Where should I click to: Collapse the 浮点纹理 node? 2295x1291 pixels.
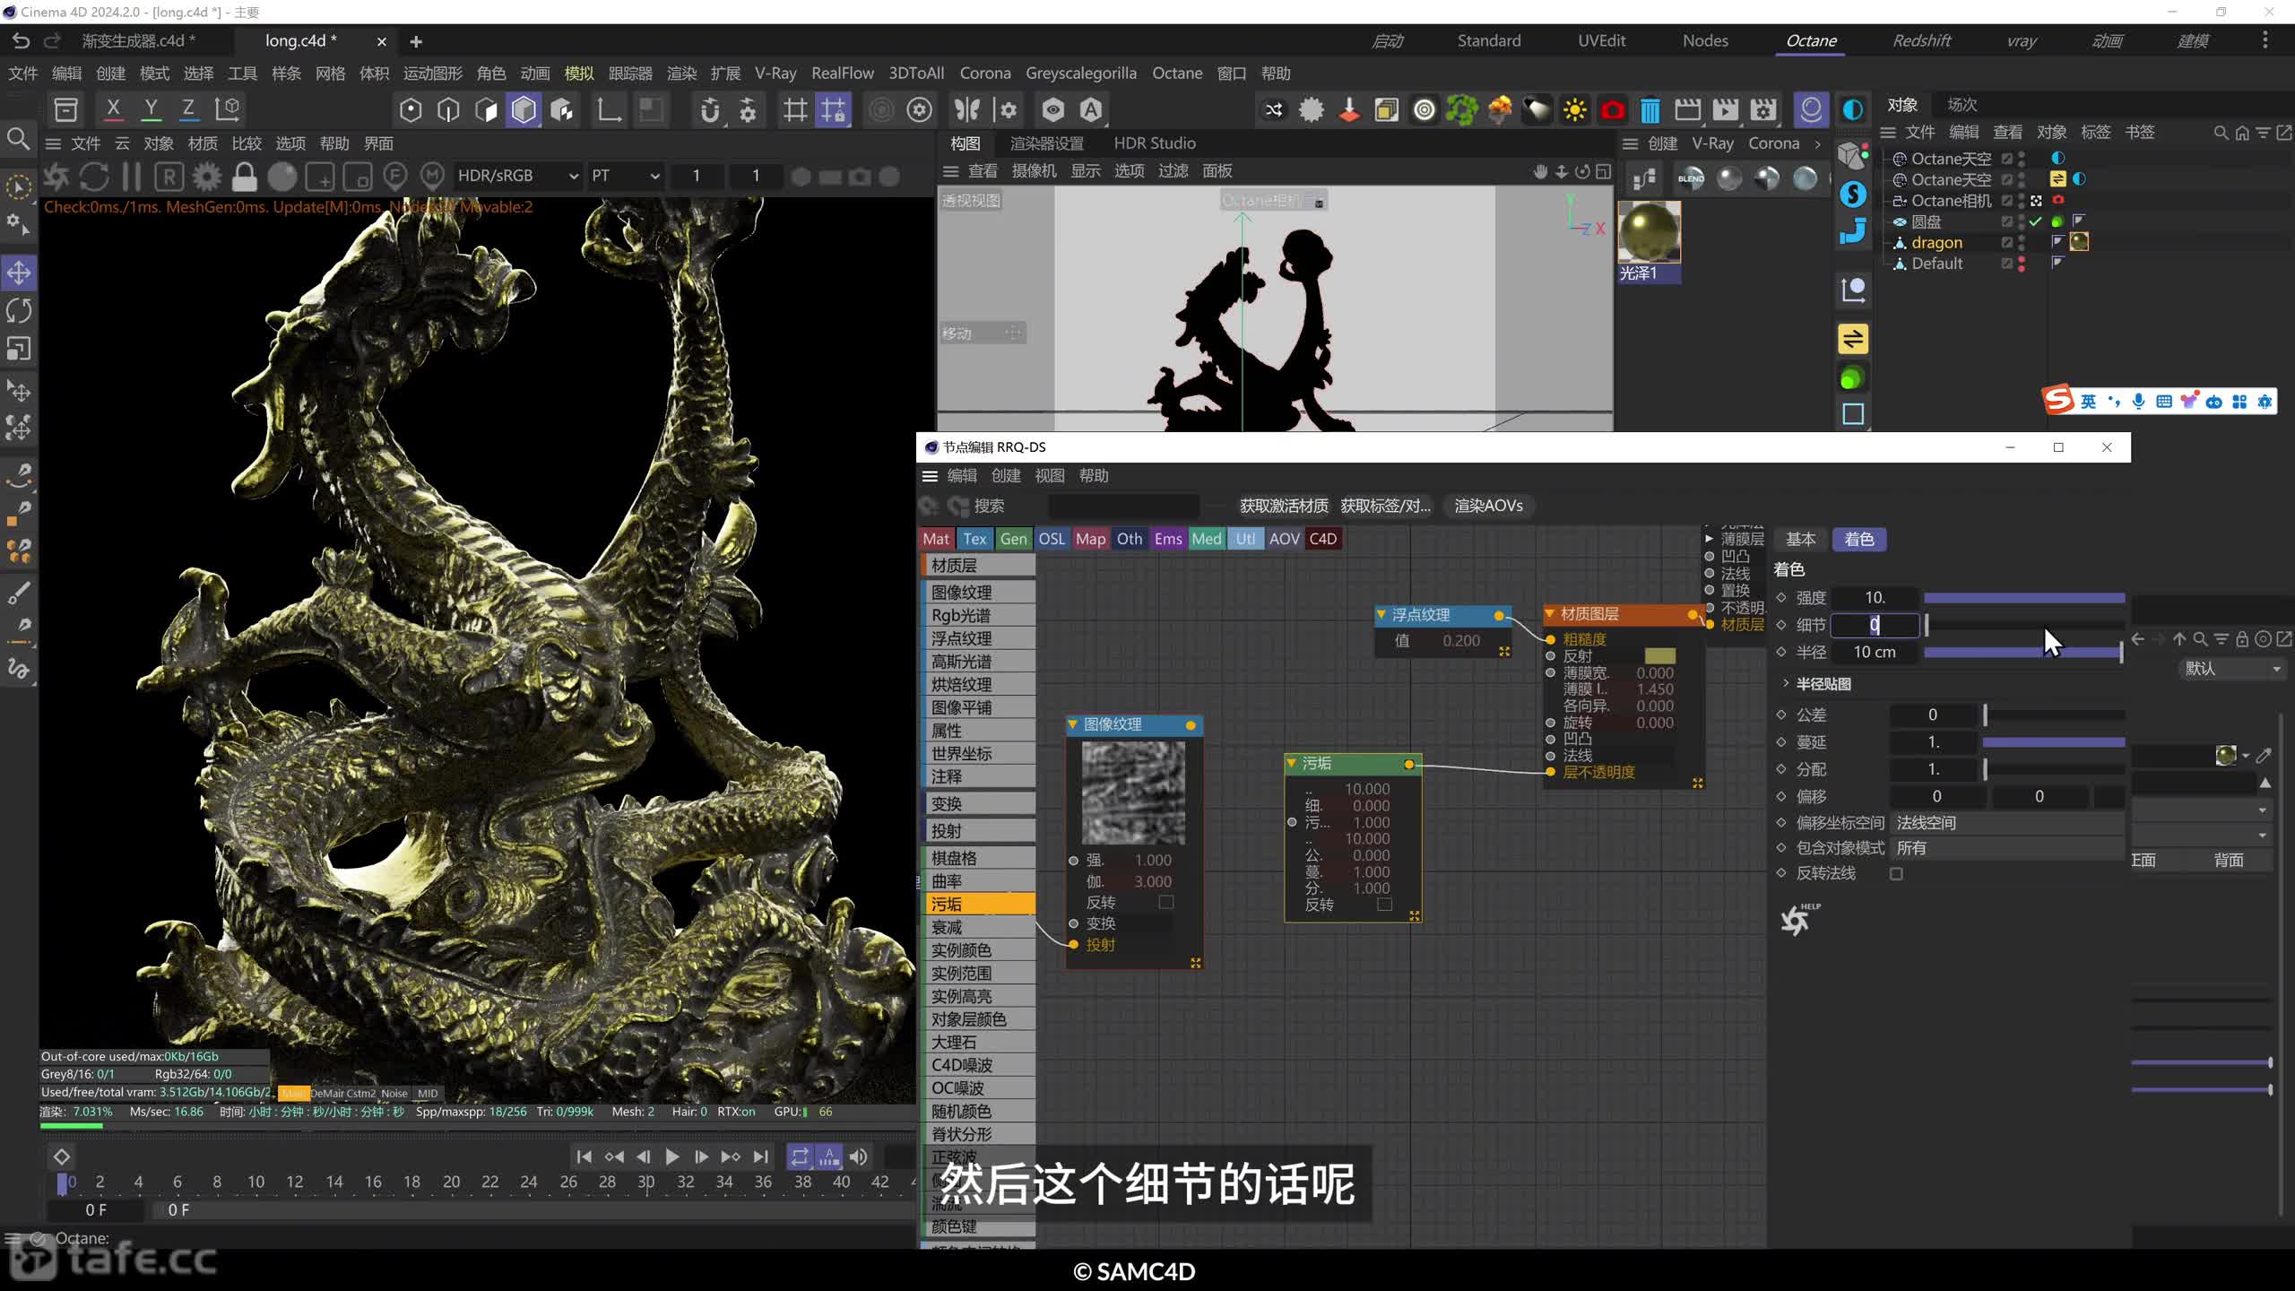click(x=1381, y=614)
